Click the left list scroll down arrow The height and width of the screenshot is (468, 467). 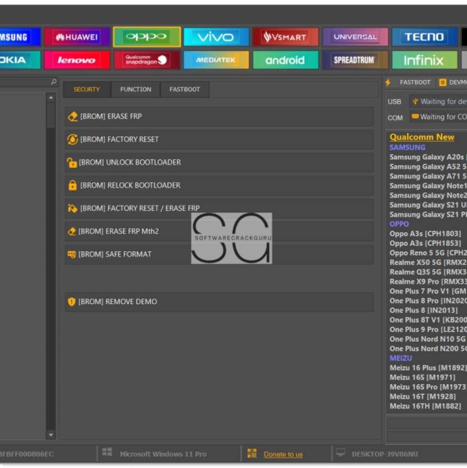pos(51,435)
